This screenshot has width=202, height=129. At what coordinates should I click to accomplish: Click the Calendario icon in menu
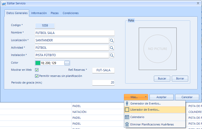(127, 117)
